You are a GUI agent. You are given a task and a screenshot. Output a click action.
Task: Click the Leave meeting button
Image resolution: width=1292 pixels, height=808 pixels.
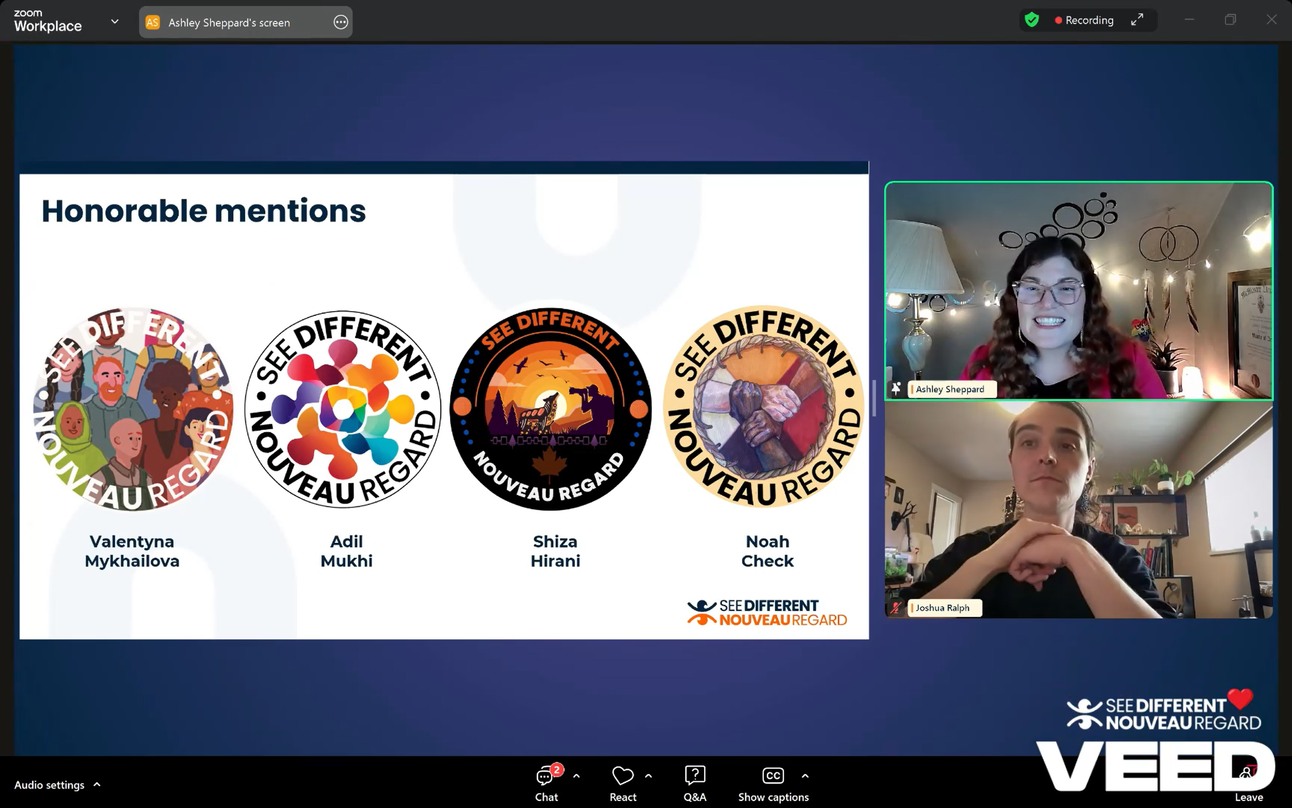coord(1248,785)
